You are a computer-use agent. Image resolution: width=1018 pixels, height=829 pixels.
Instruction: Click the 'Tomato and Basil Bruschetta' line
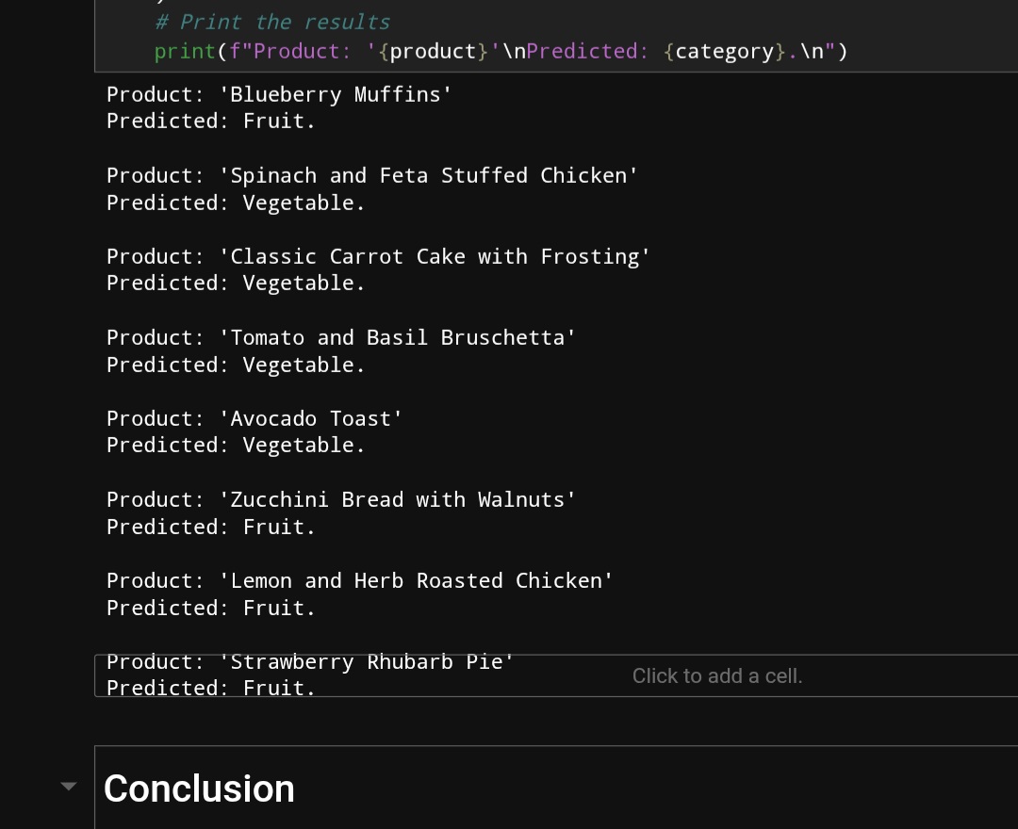click(x=340, y=337)
